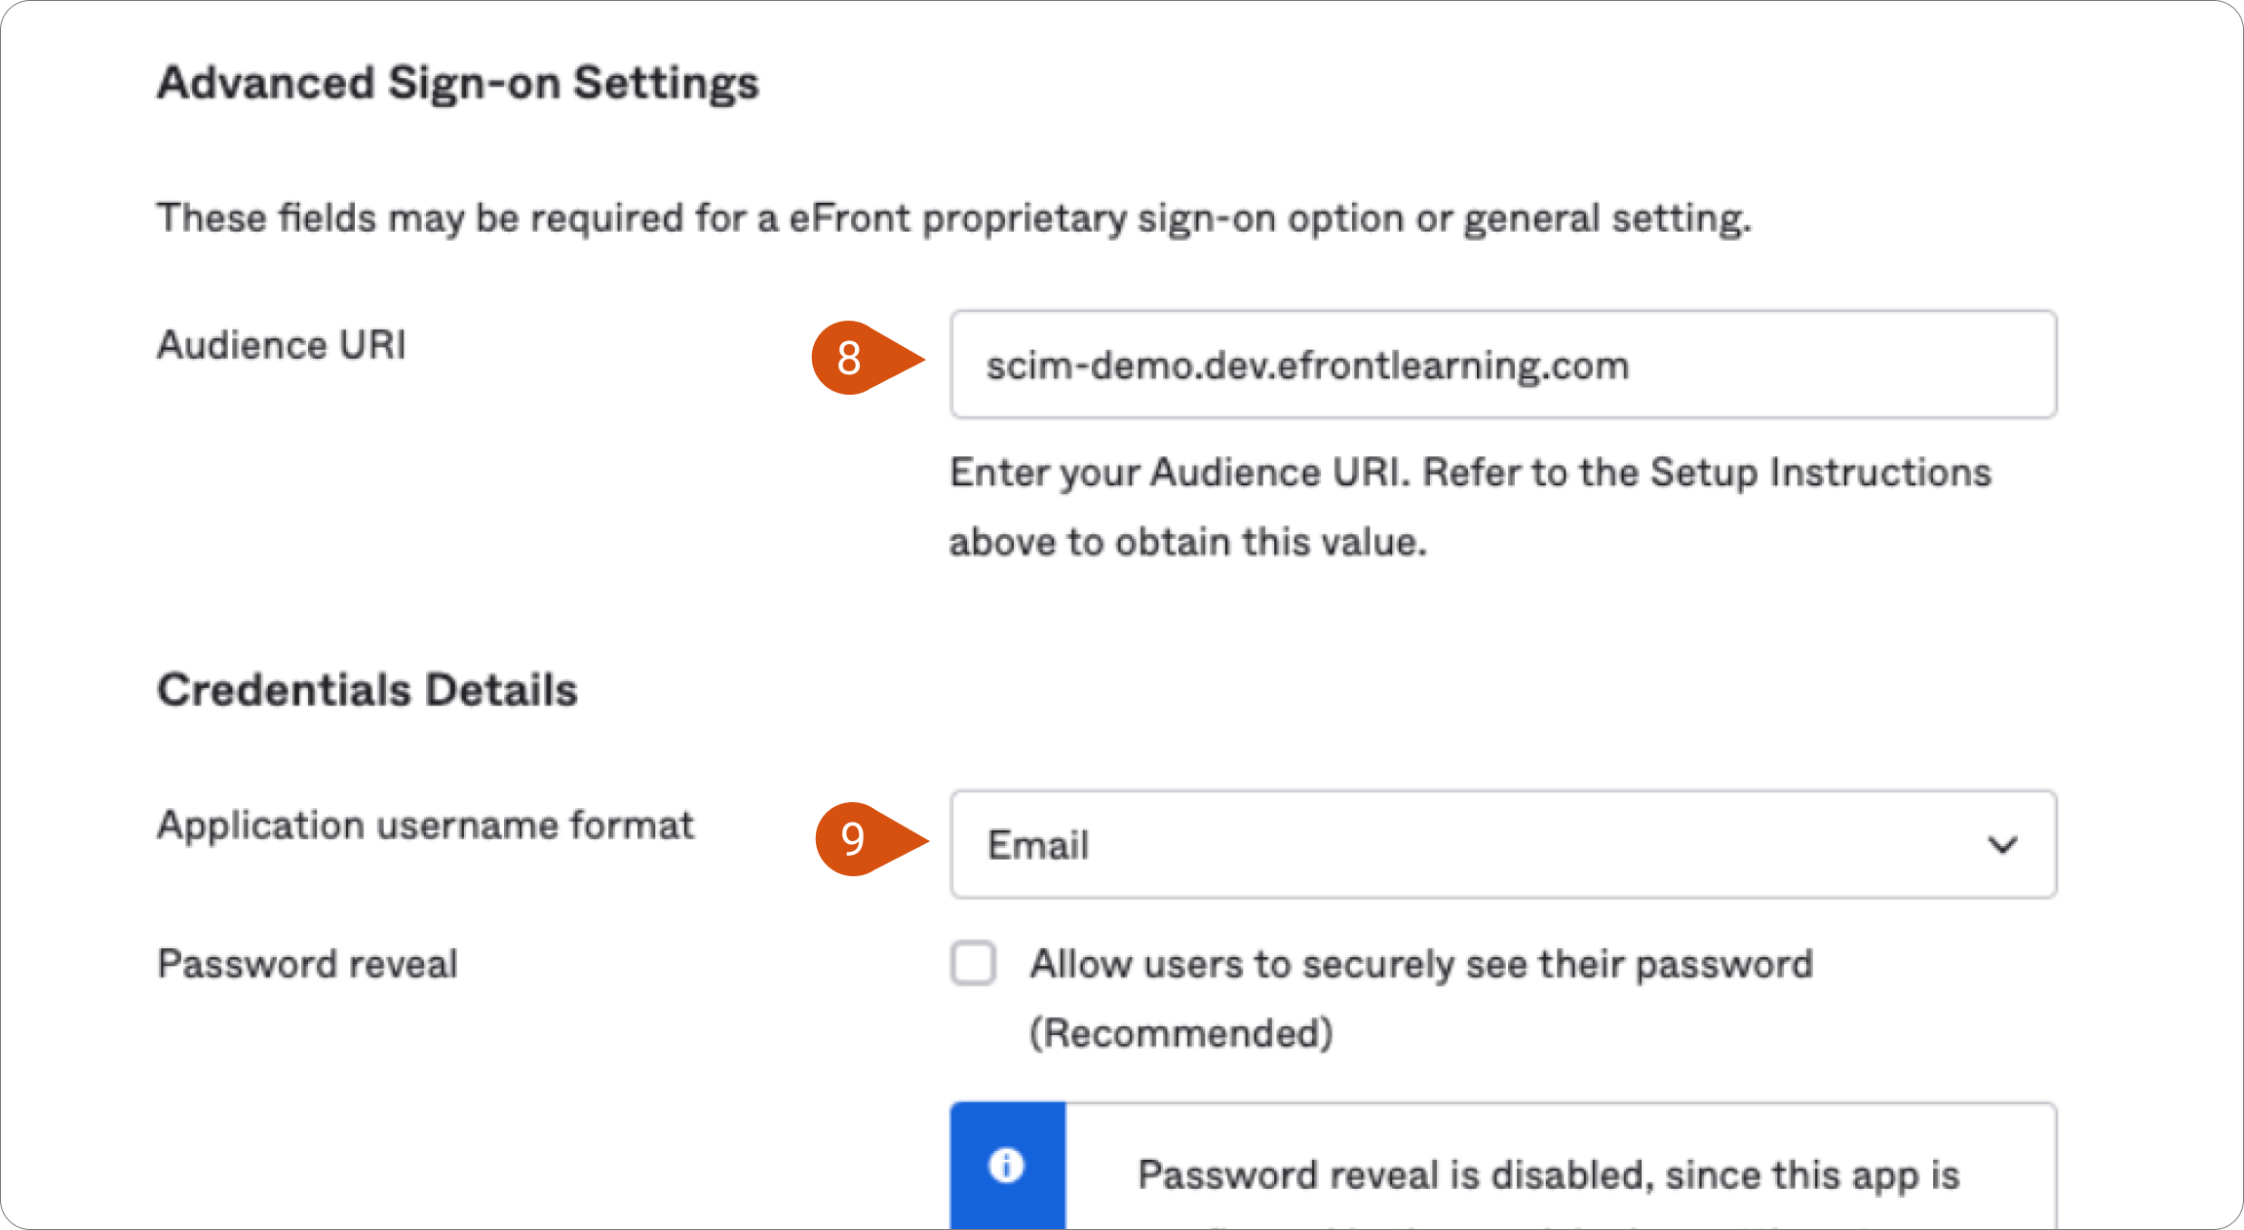The width and height of the screenshot is (2244, 1230).
Task: Click the Password reveal label
Action: [308, 964]
